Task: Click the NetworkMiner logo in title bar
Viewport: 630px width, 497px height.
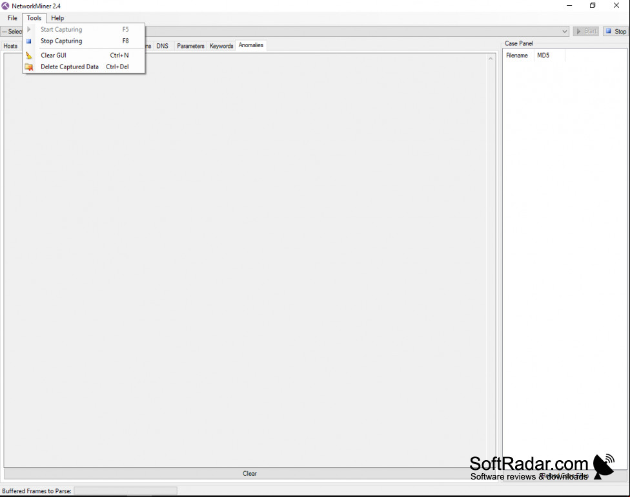Action: pyautogui.click(x=5, y=6)
